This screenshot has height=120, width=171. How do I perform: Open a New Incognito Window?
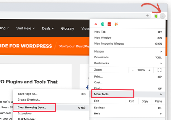[127, 44]
